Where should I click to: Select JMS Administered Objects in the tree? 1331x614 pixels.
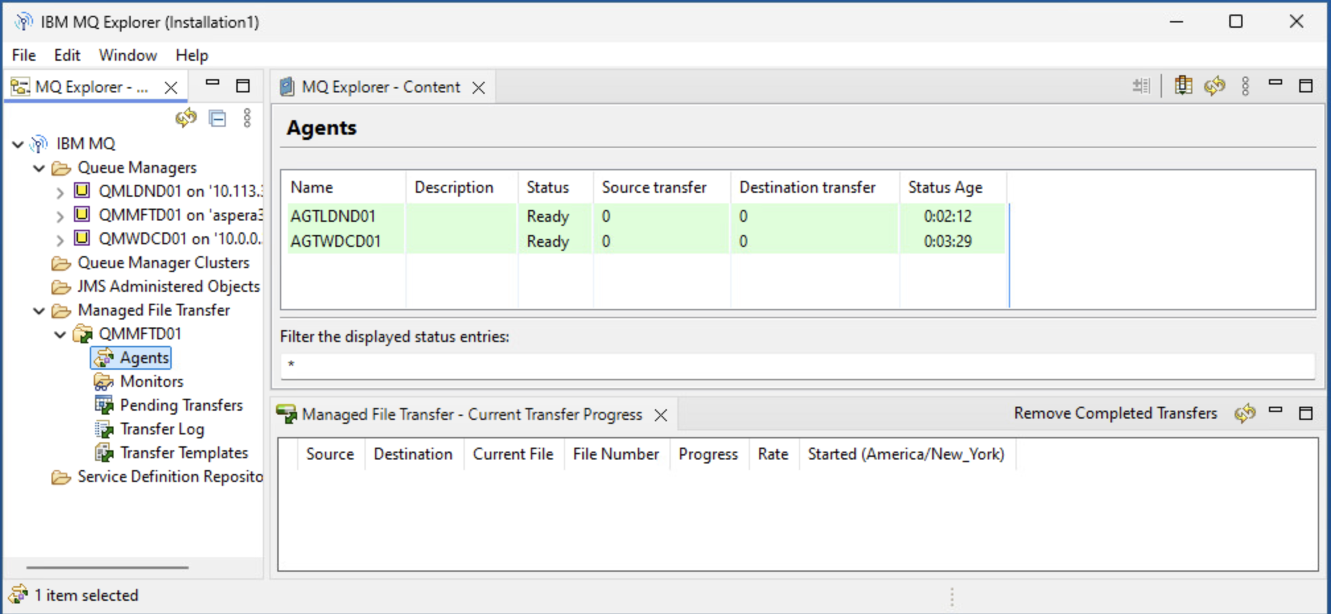[168, 287]
